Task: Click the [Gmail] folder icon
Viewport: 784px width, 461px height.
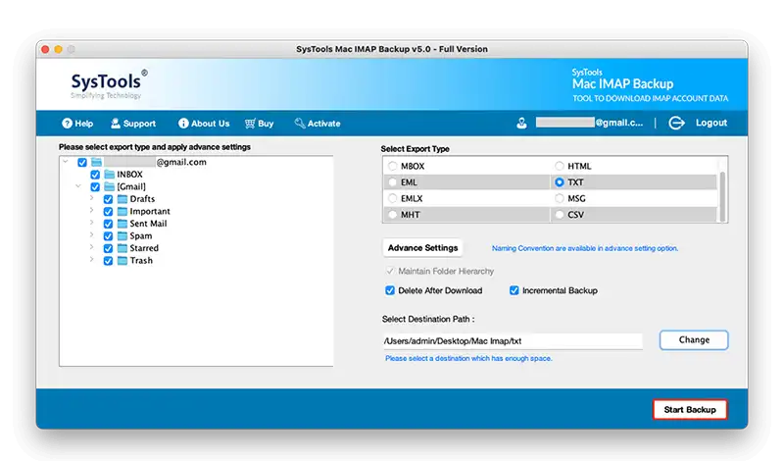Action: click(x=109, y=186)
